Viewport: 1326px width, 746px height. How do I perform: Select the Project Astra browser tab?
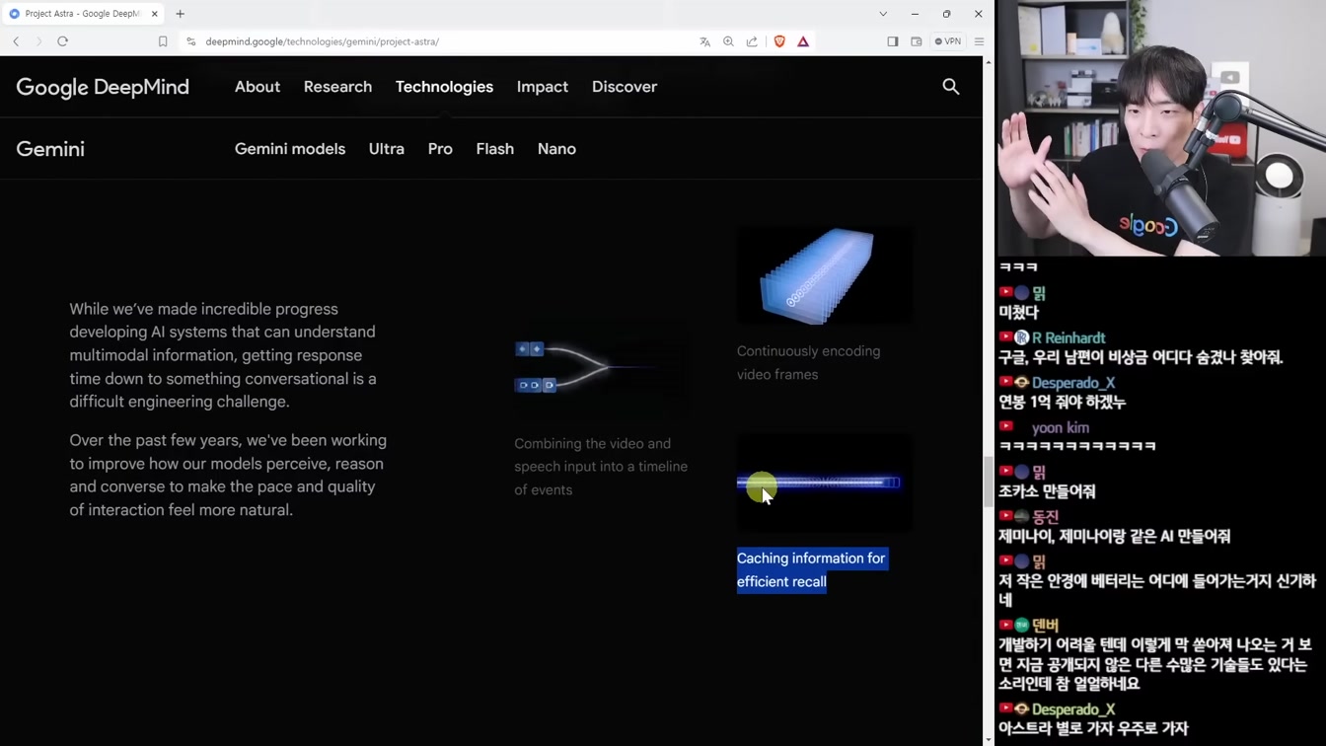click(x=83, y=14)
